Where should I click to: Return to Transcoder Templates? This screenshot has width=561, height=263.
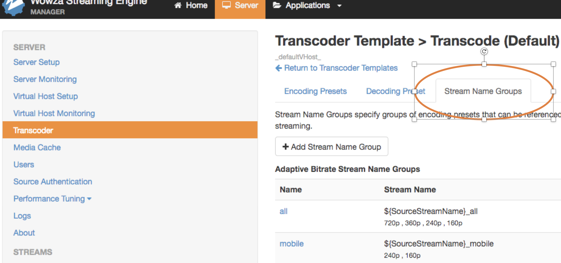tap(341, 68)
